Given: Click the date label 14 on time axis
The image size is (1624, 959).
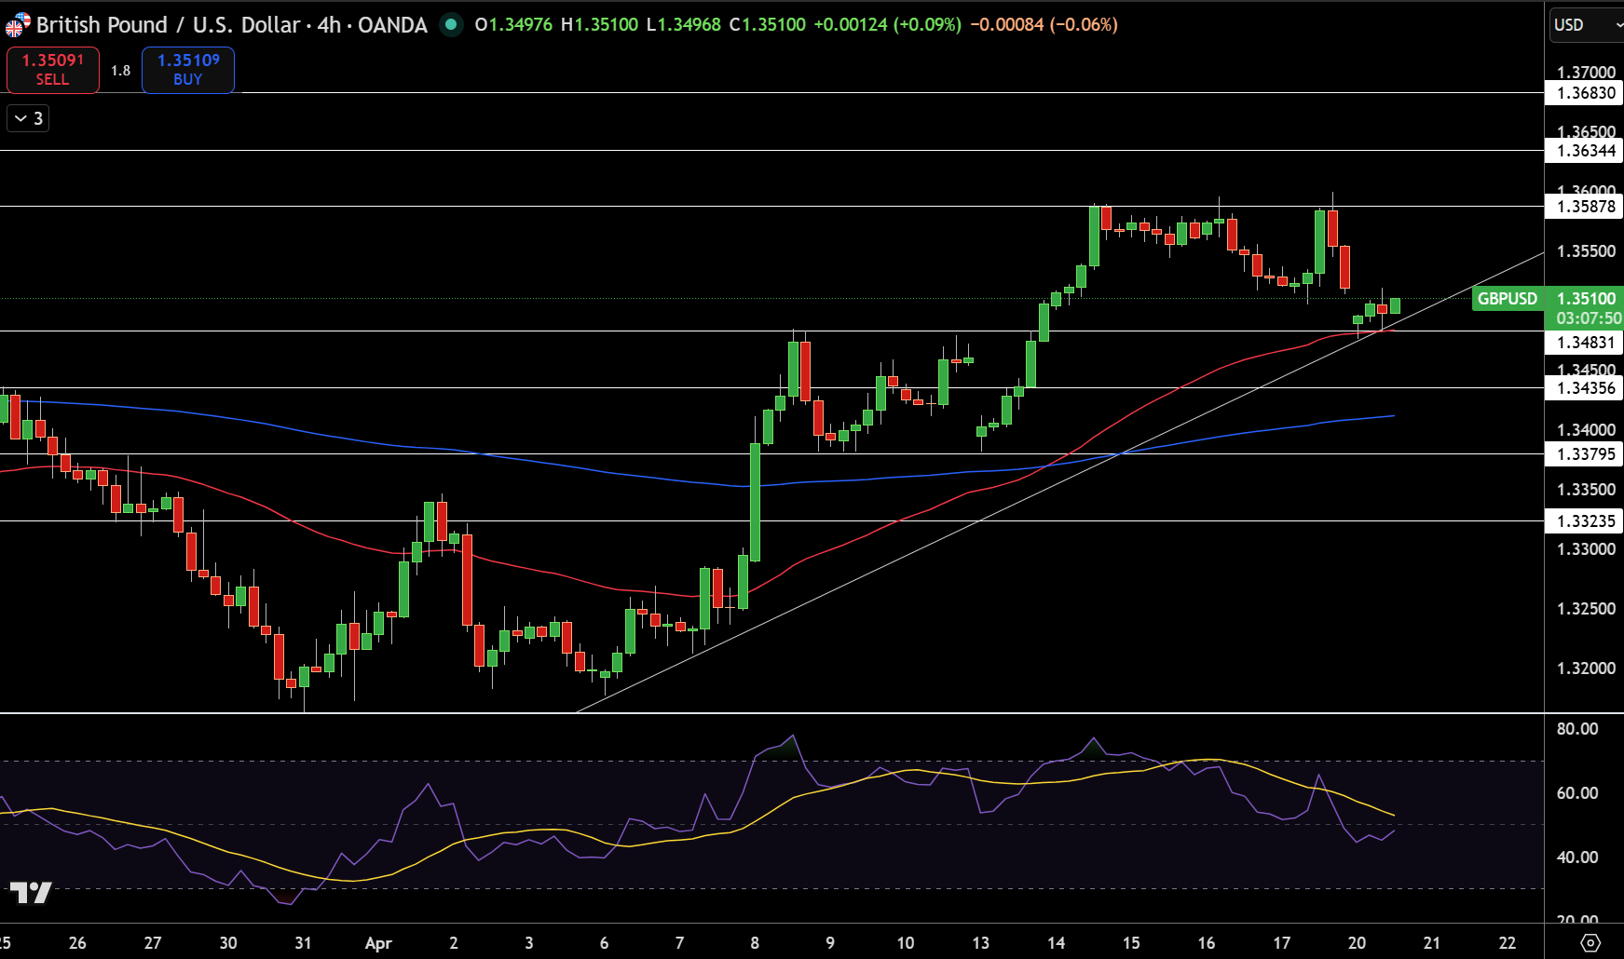Looking at the screenshot, I should click(x=1056, y=943).
